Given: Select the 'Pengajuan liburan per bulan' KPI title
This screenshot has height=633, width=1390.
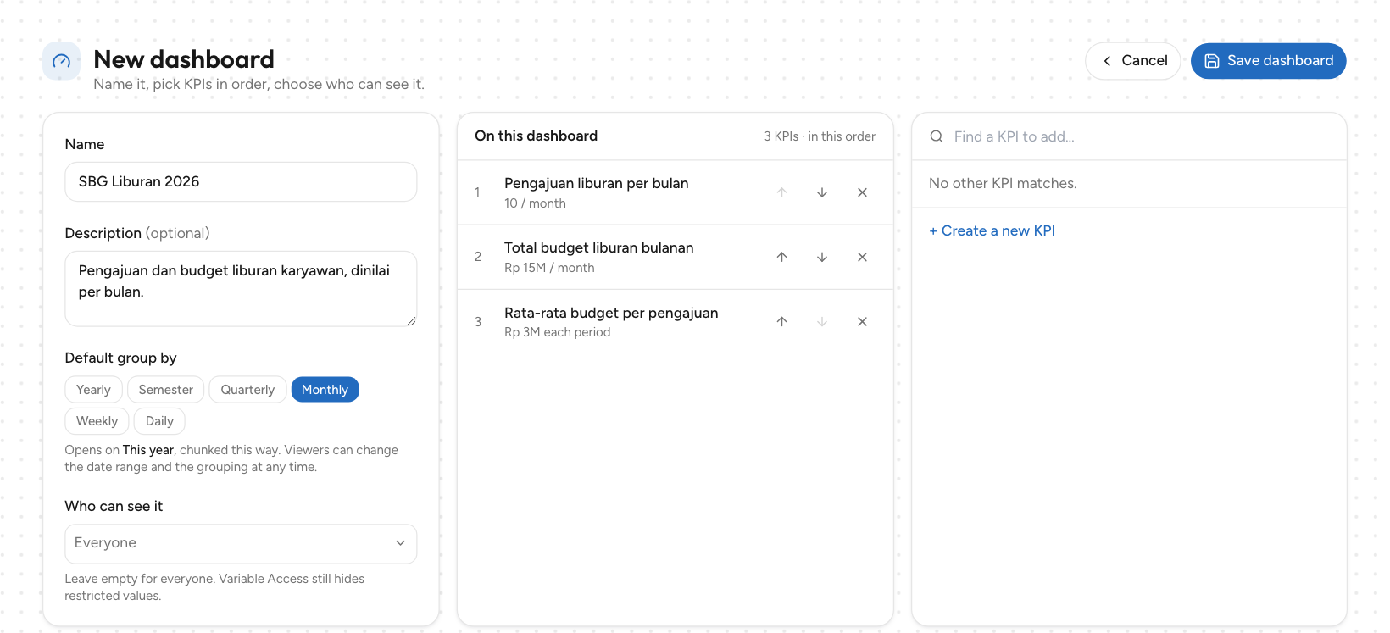Looking at the screenshot, I should pyautogui.click(x=596, y=183).
